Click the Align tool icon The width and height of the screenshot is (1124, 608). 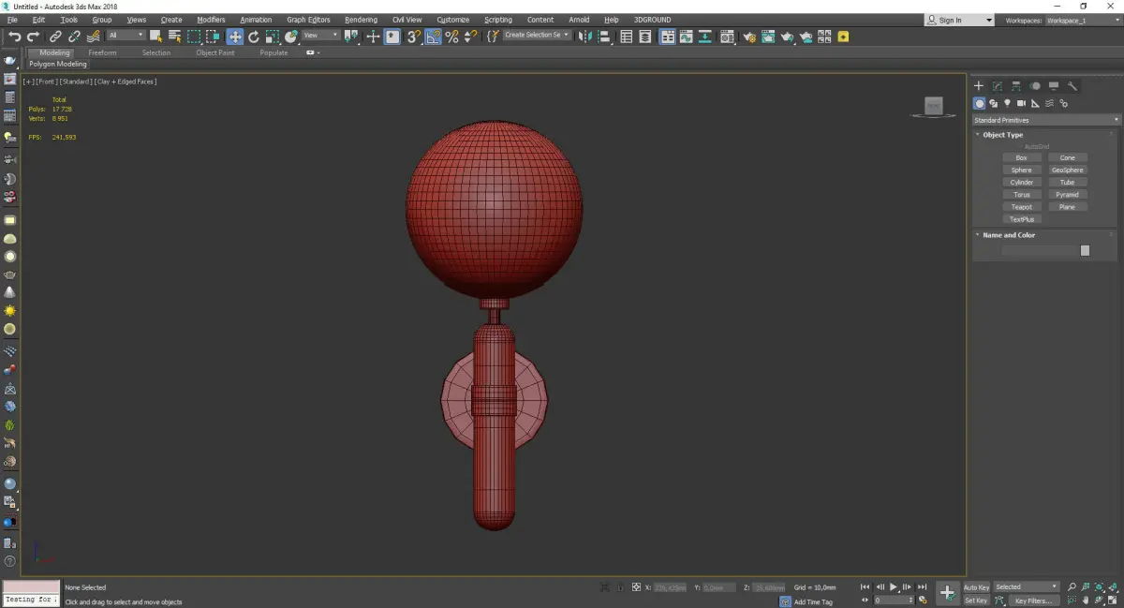(604, 37)
